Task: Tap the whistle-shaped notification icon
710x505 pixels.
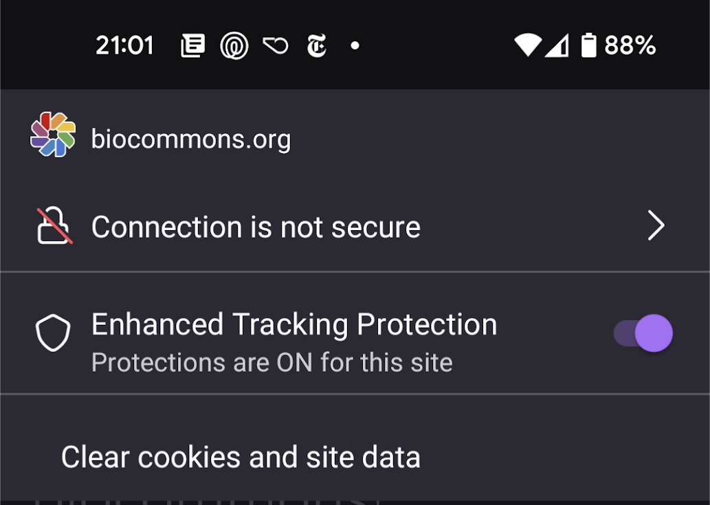Action: coord(275,45)
